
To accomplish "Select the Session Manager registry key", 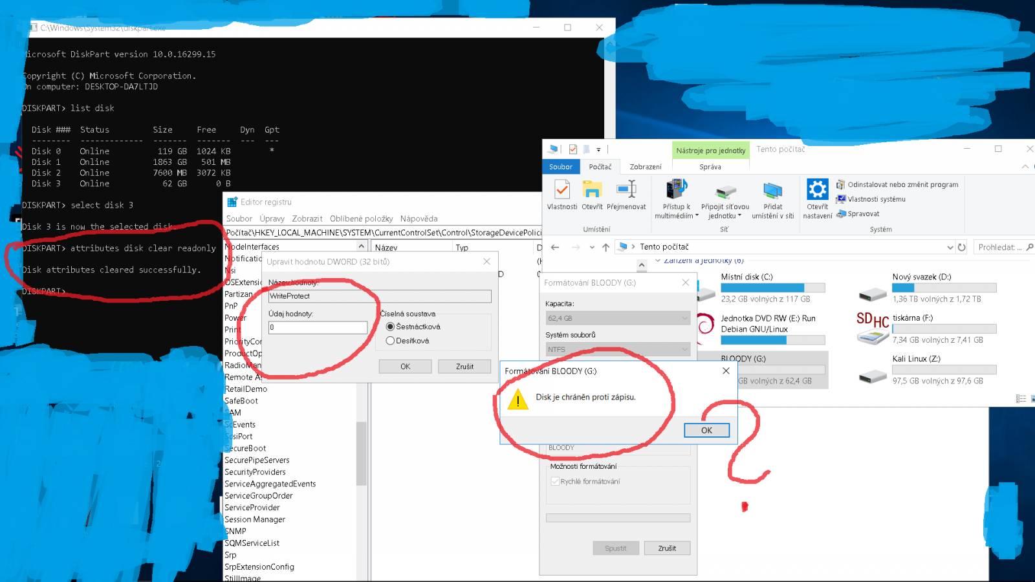I will point(254,519).
